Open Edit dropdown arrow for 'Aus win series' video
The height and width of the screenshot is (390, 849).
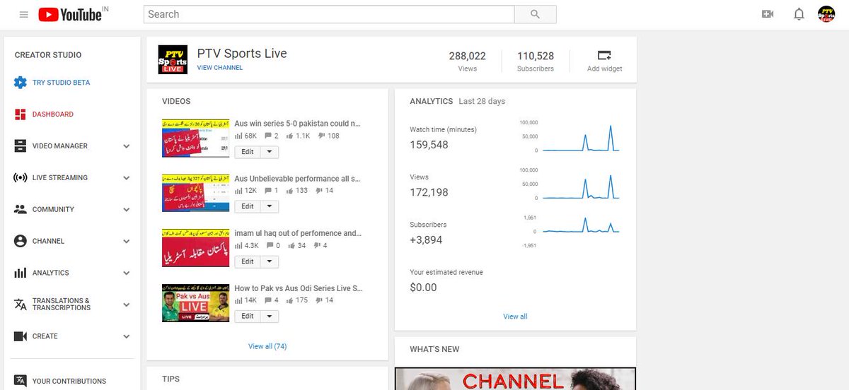pyautogui.click(x=270, y=152)
